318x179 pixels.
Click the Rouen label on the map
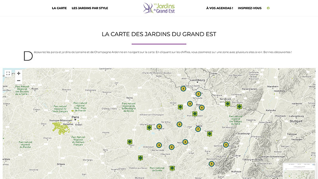35,89
